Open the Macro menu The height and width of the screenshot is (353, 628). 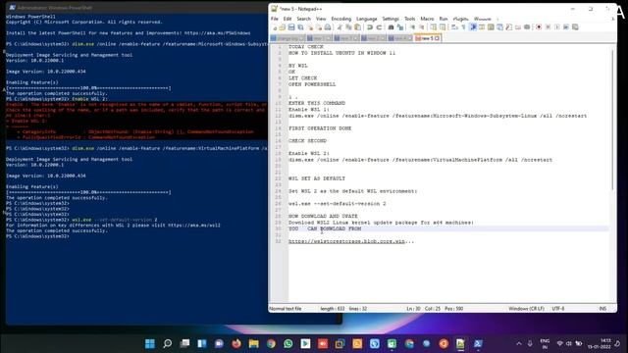(x=427, y=19)
